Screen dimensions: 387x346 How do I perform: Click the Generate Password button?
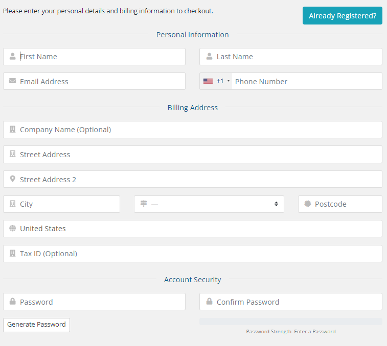coord(36,325)
